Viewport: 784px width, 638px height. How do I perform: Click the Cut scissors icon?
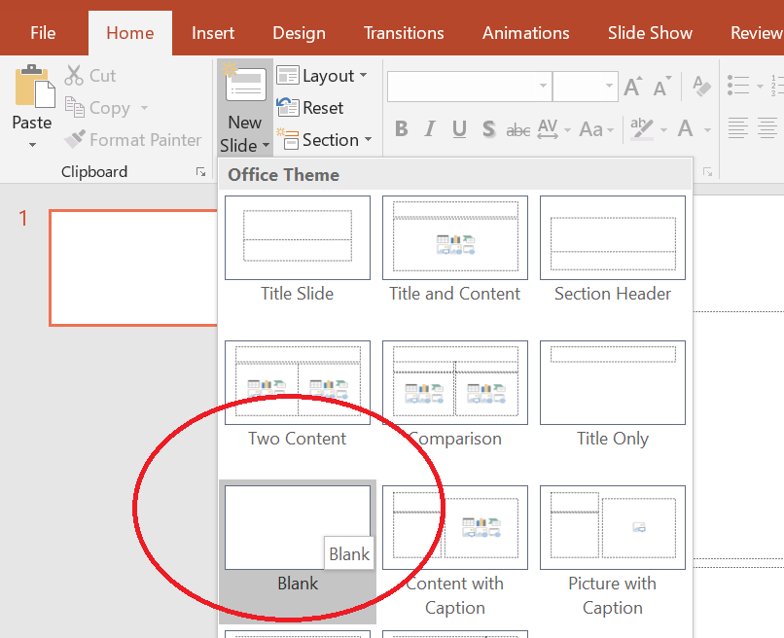73,75
